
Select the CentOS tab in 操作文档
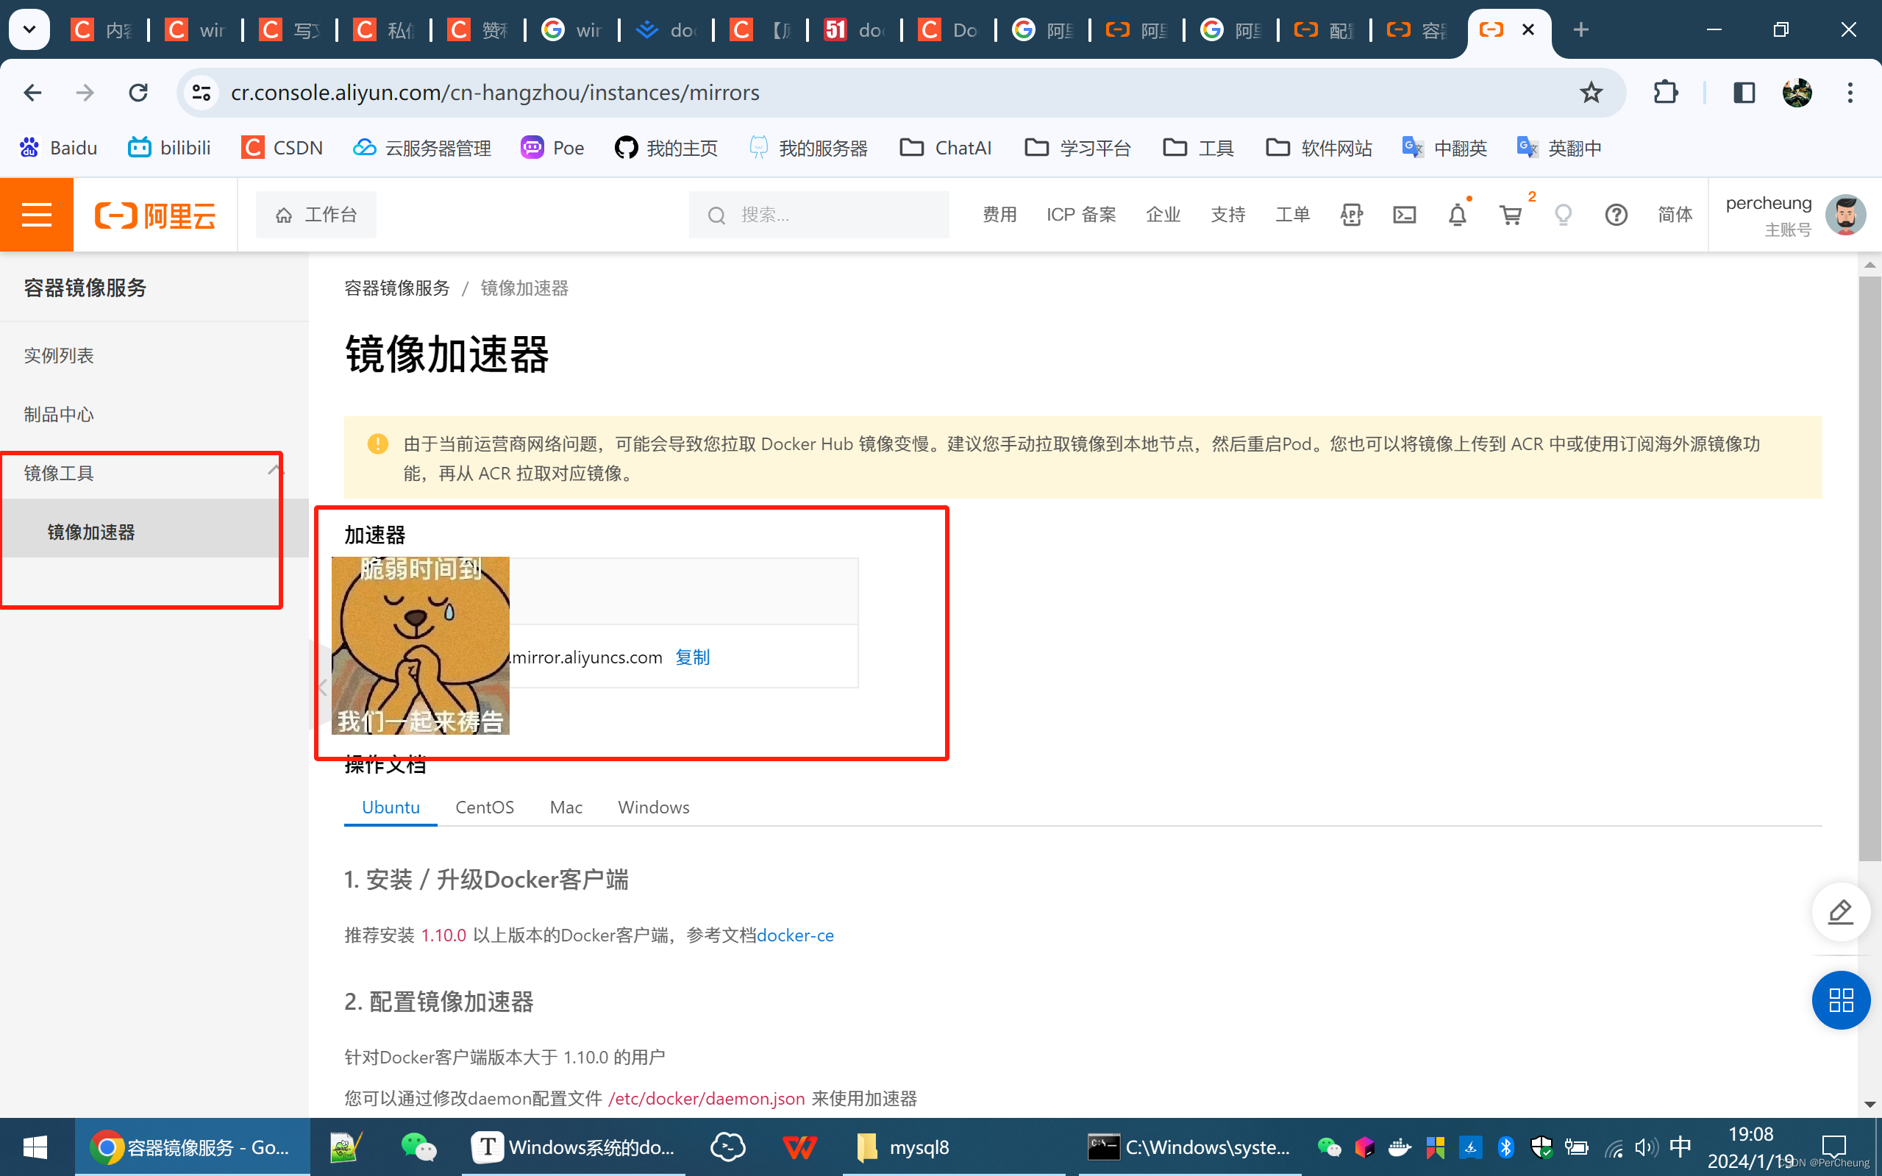point(484,806)
